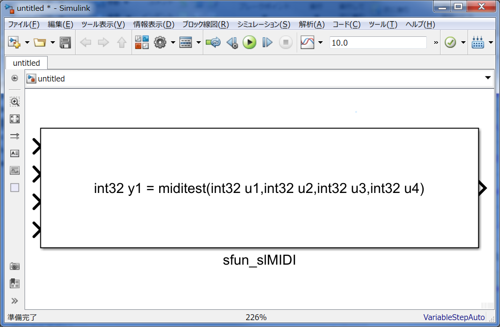The height and width of the screenshot is (327, 500).
Task: Open Model Configuration Parameters gear
Action: [x=160, y=42]
